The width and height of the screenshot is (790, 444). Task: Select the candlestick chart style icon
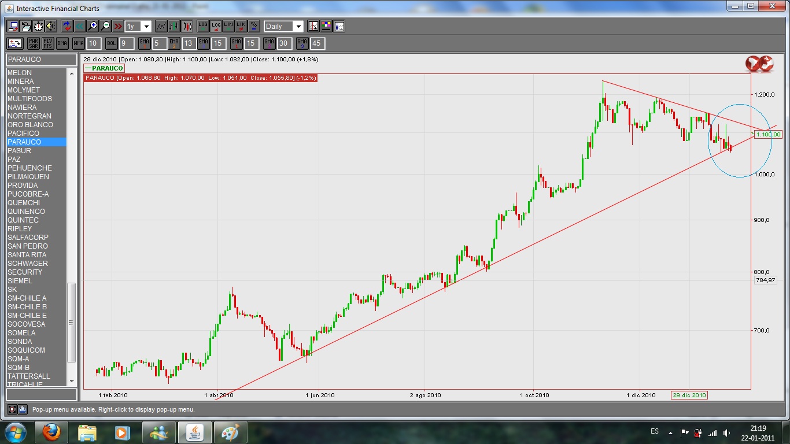pyautogui.click(x=187, y=26)
